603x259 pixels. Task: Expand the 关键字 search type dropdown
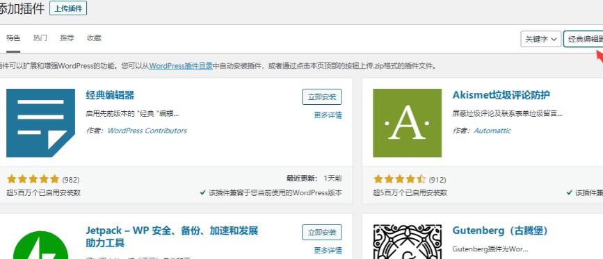click(x=540, y=39)
